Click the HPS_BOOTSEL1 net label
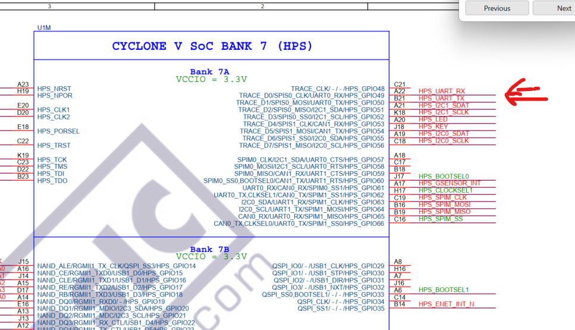 [x=444, y=290]
